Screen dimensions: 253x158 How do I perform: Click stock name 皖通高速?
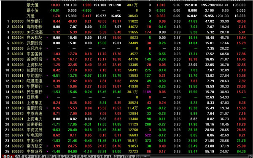(35, 81)
